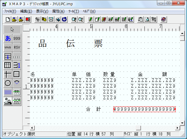Click the blue Undo arrow icon
The width and height of the screenshot is (187, 139).
point(64,19)
